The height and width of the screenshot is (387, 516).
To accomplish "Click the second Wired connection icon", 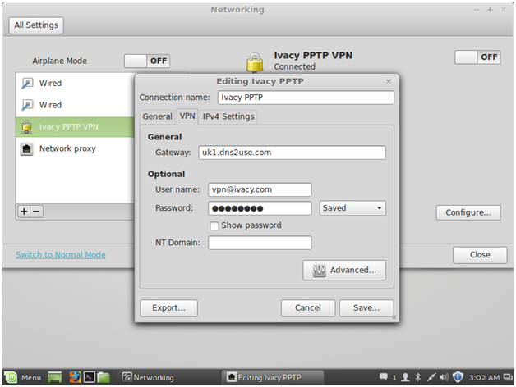I will click(x=27, y=105).
